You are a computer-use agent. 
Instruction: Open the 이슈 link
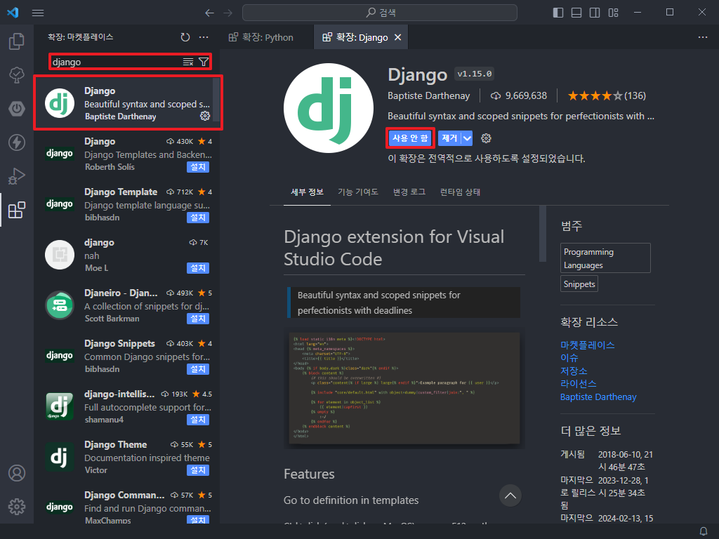tap(569, 357)
